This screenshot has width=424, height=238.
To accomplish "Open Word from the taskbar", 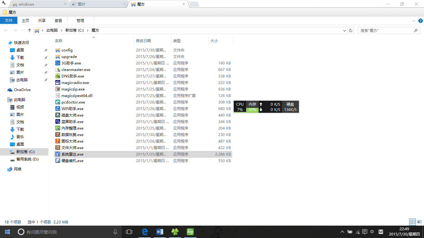I will (160, 232).
